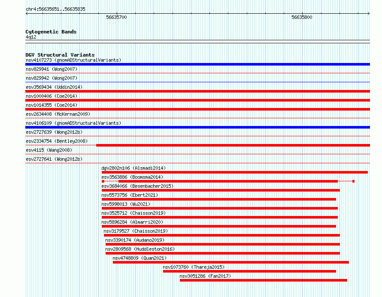Click the red bar of nsv2809568
382x297 pixels.
[223, 253]
